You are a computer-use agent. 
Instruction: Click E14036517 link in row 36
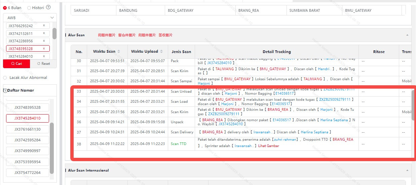[282, 120]
